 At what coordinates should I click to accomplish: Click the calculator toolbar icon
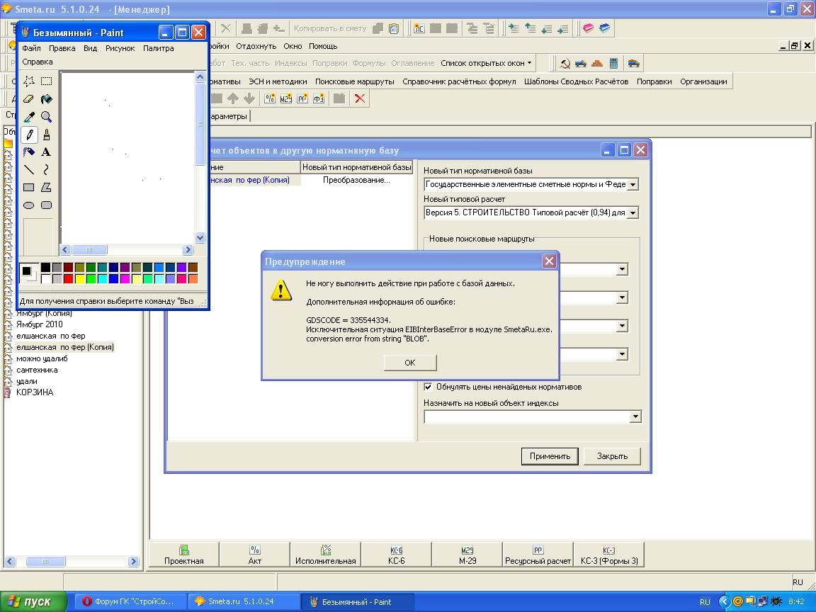pyautogui.click(x=613, y=64)
